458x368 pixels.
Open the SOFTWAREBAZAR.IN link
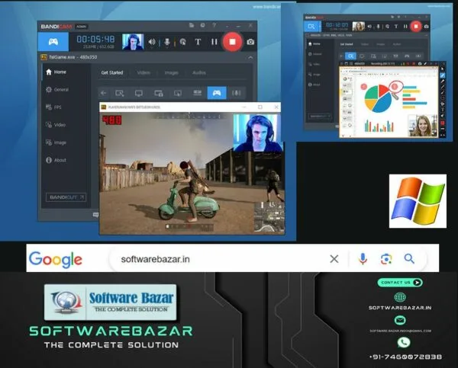(x=400, y=308)
